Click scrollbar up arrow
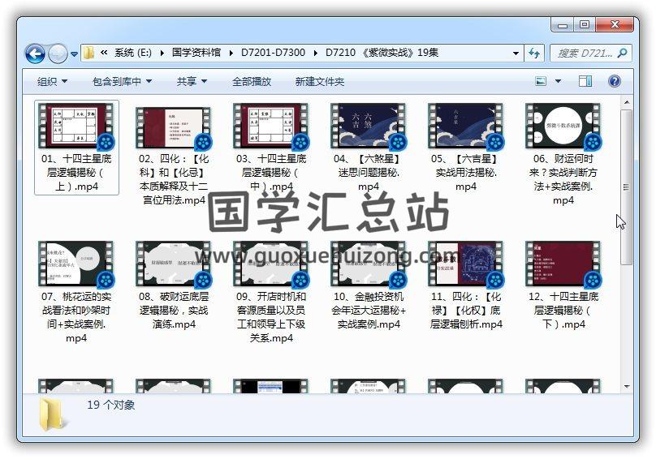This screenshot has width=656, height=459. click(626, 101)
